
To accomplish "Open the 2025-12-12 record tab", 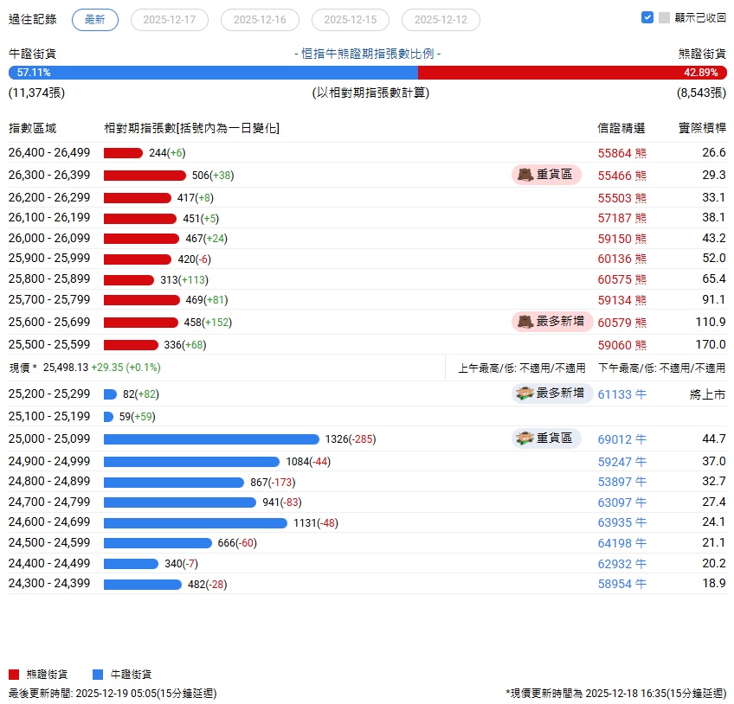I will (x=441, y=20).
